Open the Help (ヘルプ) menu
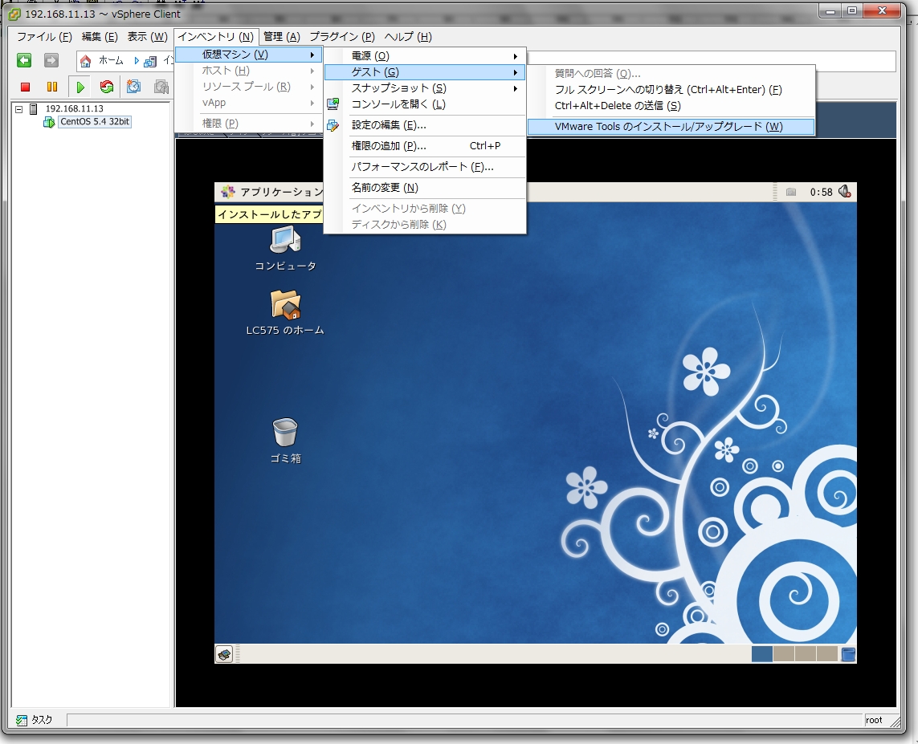 [x=408, y=37]
